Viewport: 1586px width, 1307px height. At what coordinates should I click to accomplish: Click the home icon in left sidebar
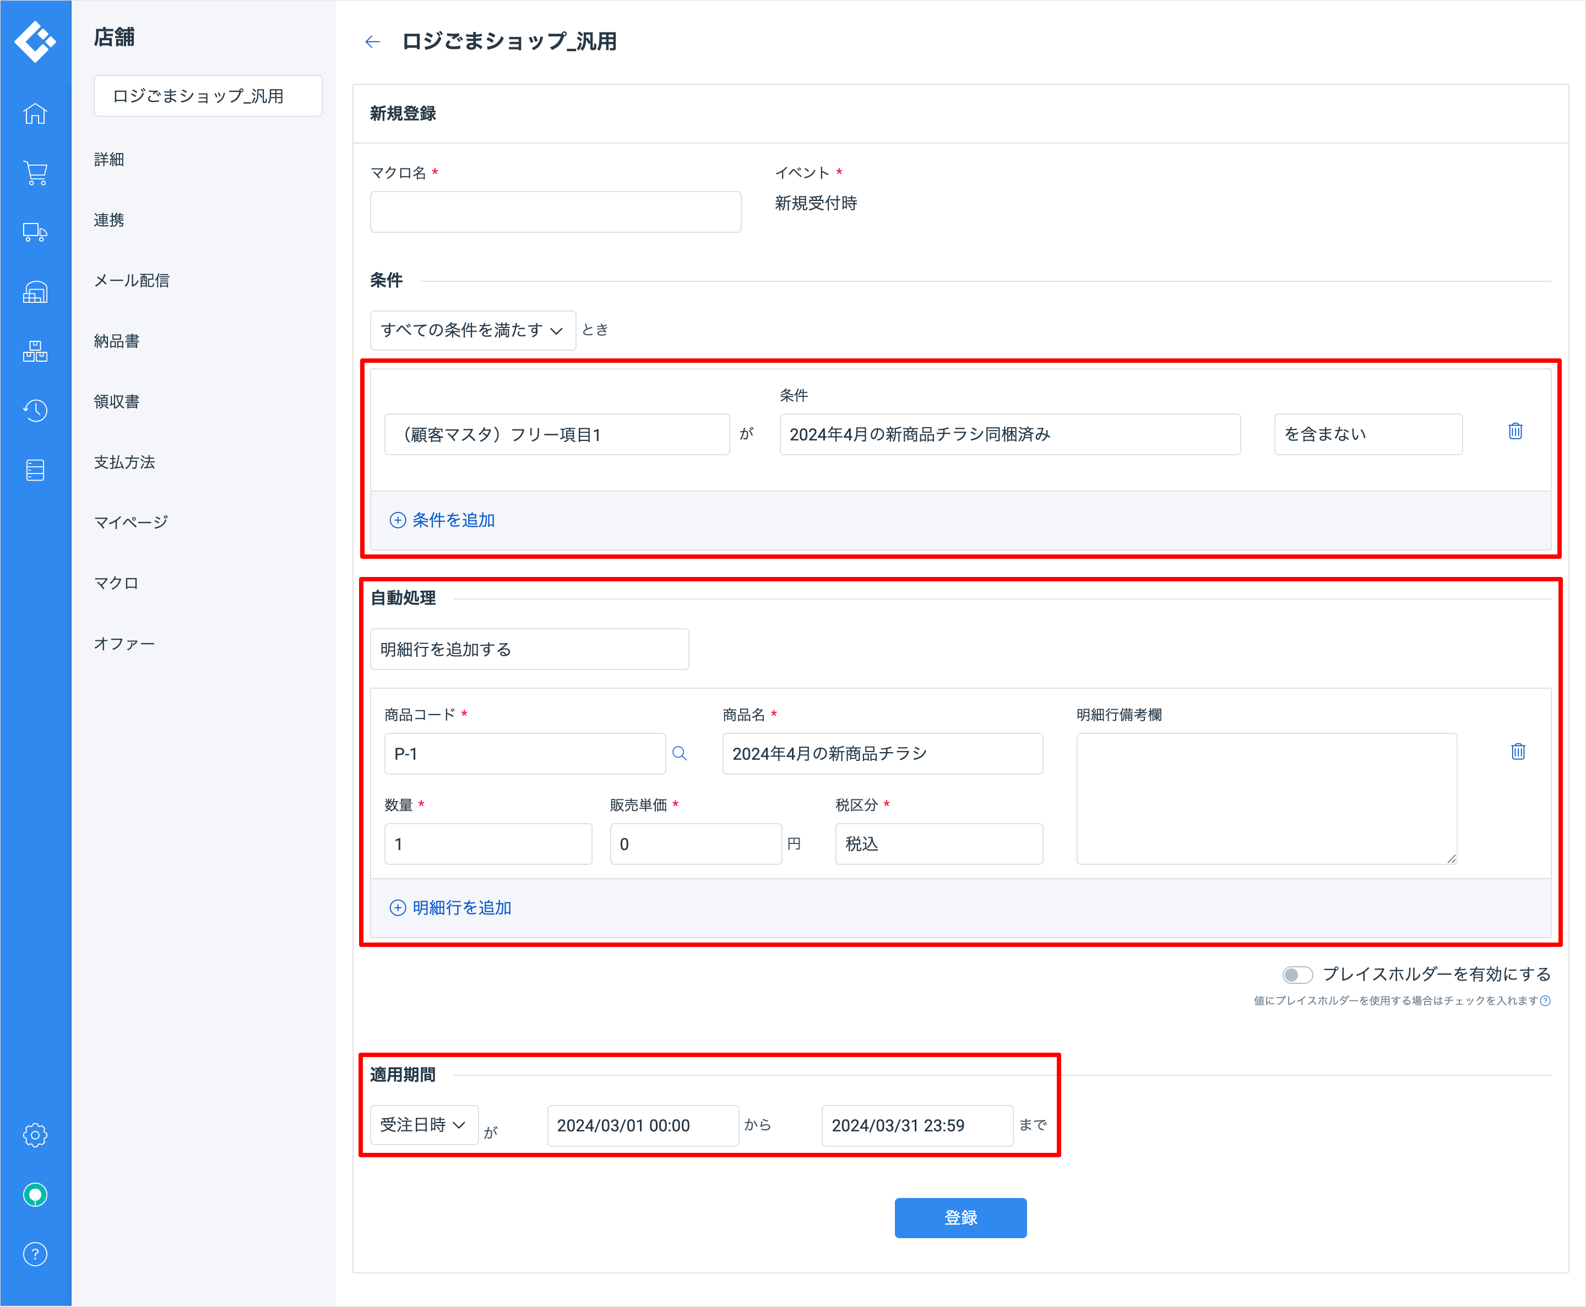[x=35, y=113]
